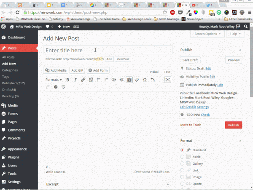Toggle italic formatting in the editor toolbar

click(75, 80)
